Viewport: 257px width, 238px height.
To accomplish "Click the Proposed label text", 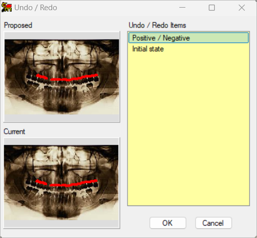I will tap(18, 25).
